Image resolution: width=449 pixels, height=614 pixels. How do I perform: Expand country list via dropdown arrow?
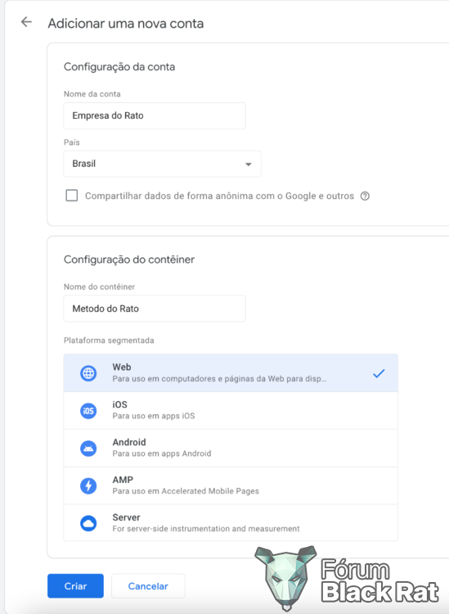[248, 165]
